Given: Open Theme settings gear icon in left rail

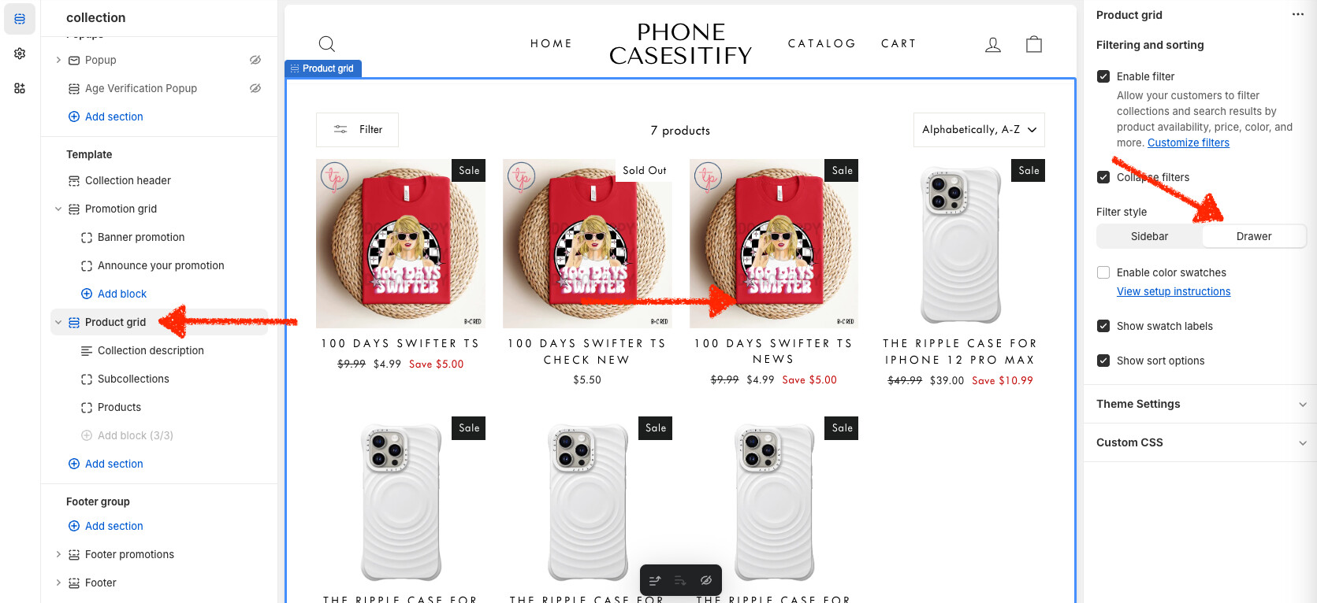Looking at the screenshot, I should (x=20, y=54).
